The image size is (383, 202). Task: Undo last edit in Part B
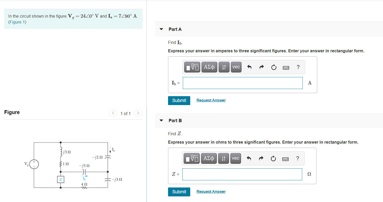[x=249, y=159]
